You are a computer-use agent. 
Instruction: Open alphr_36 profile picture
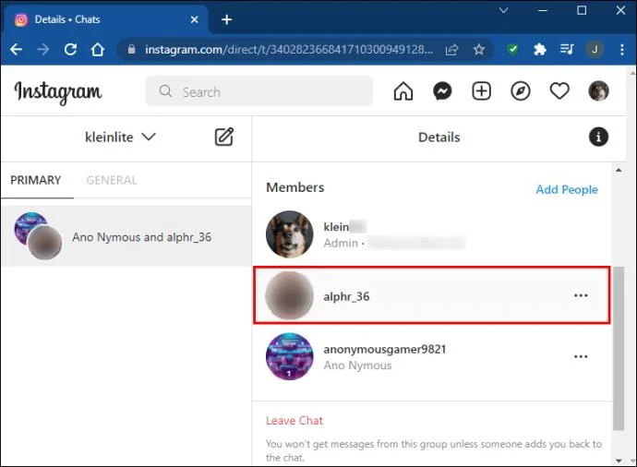(x=289, y=295)
